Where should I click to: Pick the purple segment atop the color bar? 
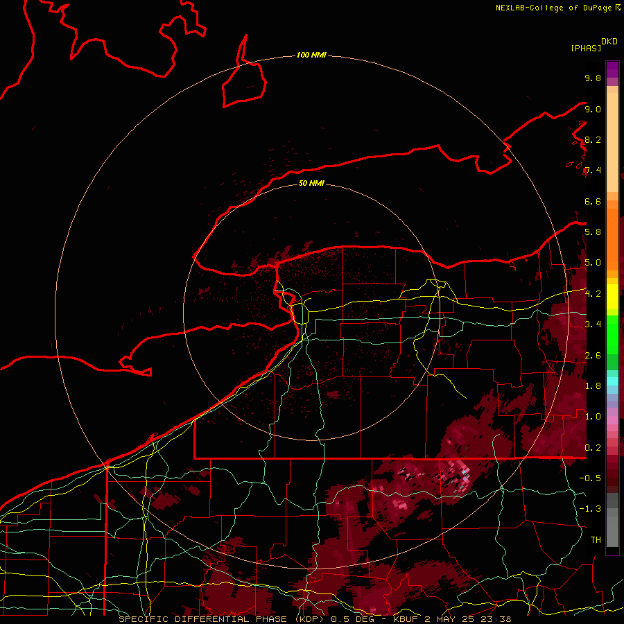(x=612, y=69)
